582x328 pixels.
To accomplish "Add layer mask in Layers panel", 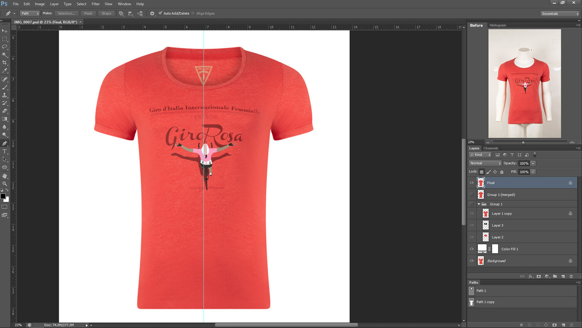I will pyautogui.click(x=539, y=276).
